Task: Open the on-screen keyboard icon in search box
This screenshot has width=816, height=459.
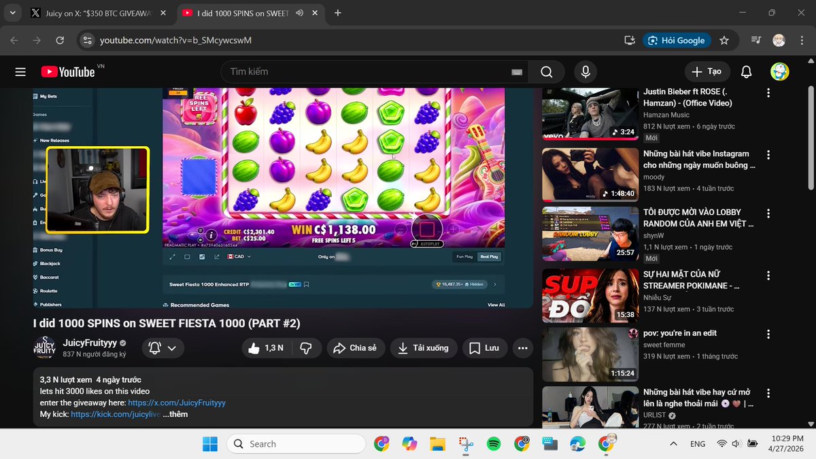Action: click(517, 72)
